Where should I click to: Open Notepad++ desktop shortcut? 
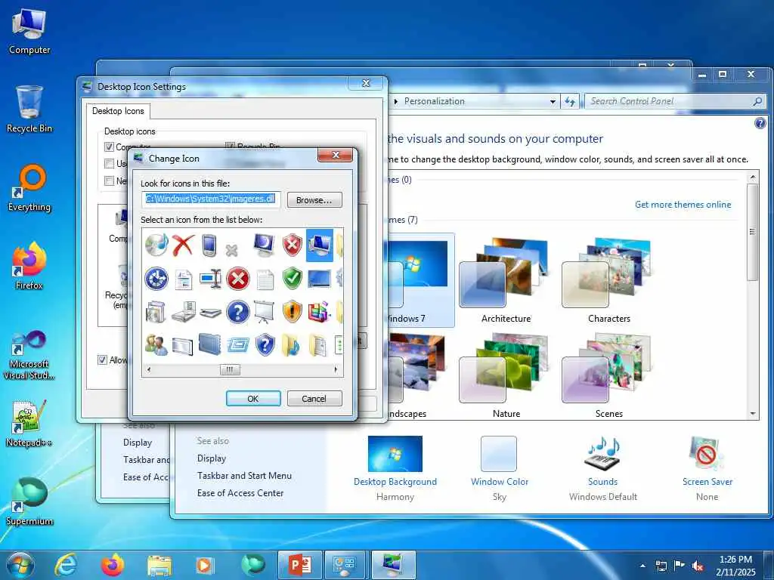pos(29,424)
